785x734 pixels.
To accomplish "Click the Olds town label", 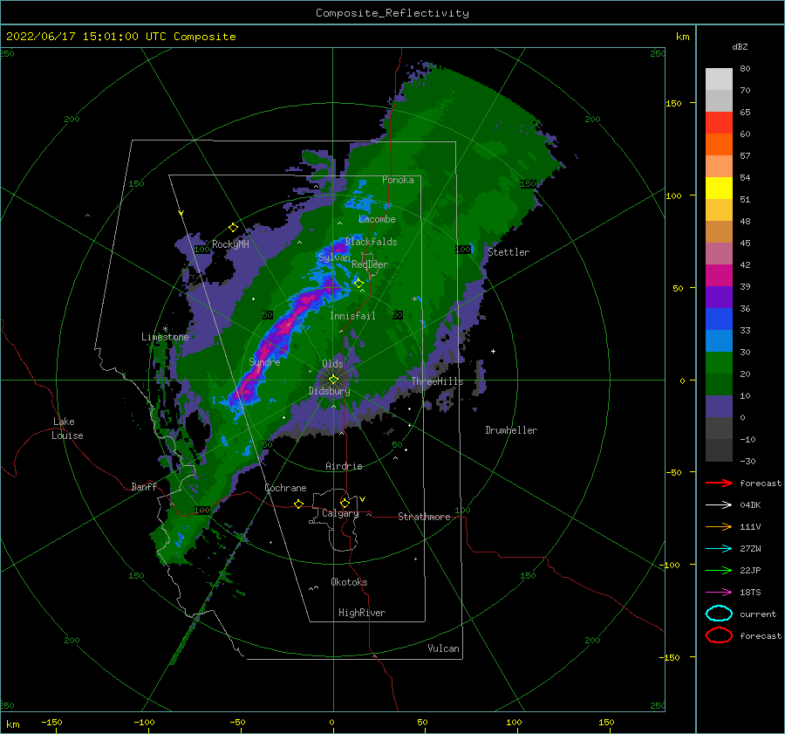I will pyautogui.click(x=332, y=364).
